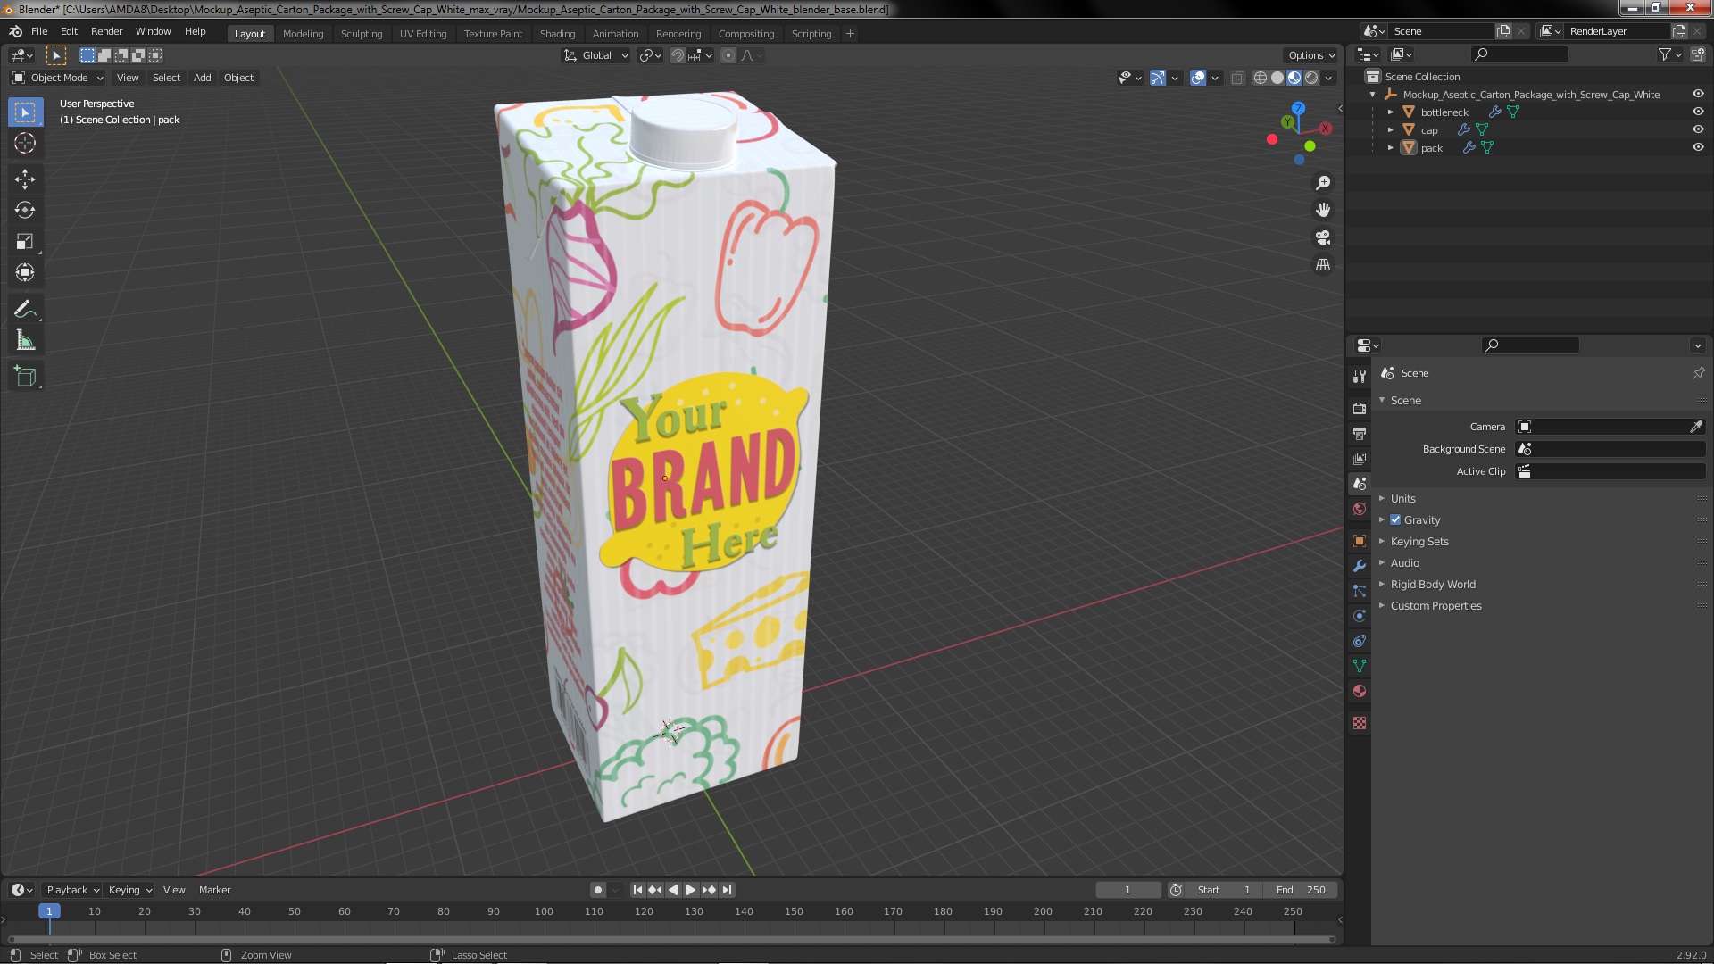
Task: Toggle X-ray display in viewport header
Action: tap(1237, 78)
